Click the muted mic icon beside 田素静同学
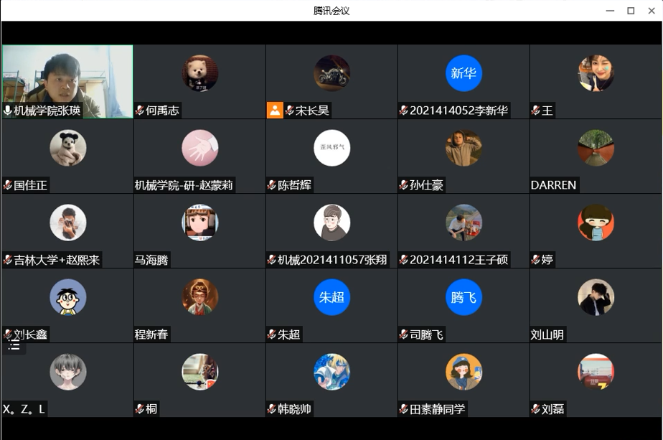 (403, 408)
